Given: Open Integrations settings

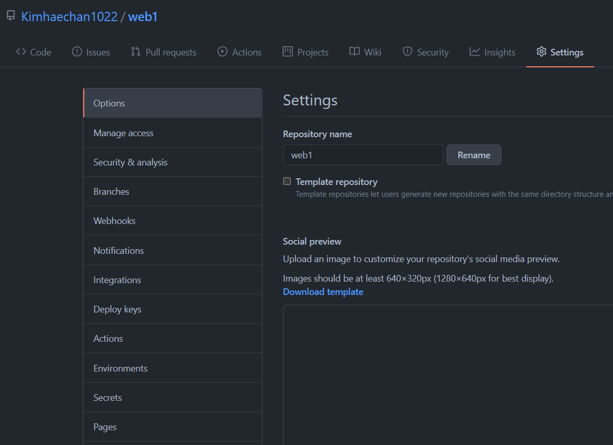Looking at the screenshot, I should coord(173,280).
